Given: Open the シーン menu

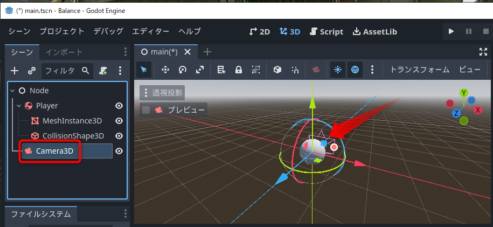Looking at the screenshot, I should [19, 31].
